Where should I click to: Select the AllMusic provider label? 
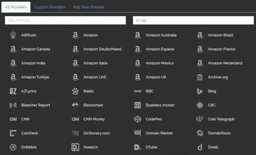pyautogui.click(x=29, y=35)
